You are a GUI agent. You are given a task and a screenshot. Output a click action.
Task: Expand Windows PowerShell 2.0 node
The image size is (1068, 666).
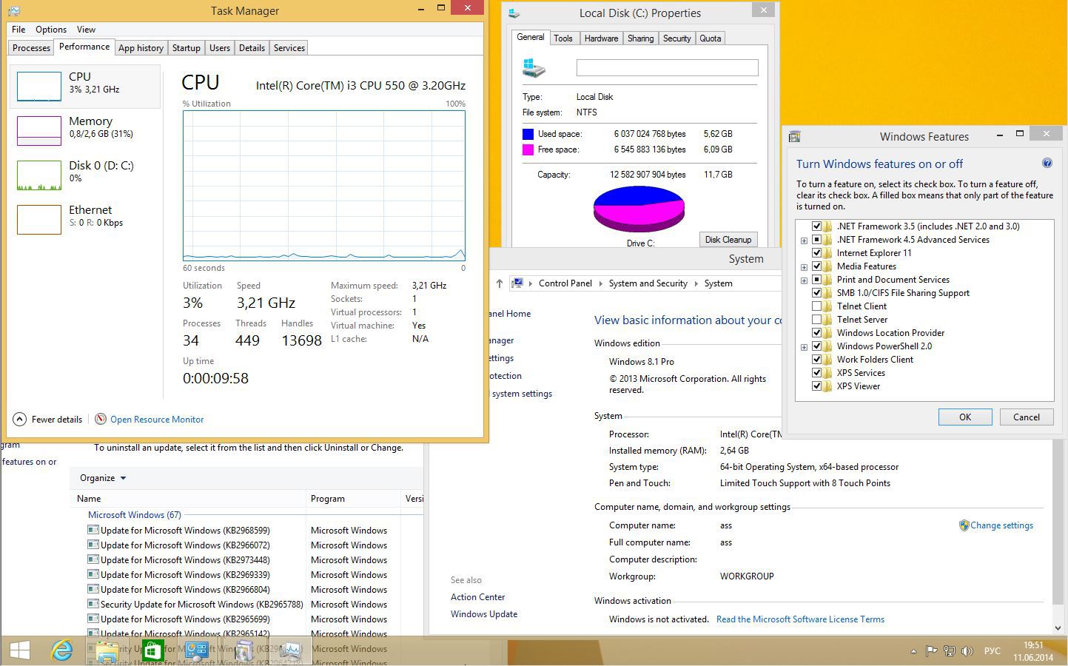point(804,347)
